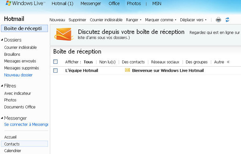This screenshot has height=154, width=241.
Task: Open Calendrier in the sidebar
Action: pos(12,151)
